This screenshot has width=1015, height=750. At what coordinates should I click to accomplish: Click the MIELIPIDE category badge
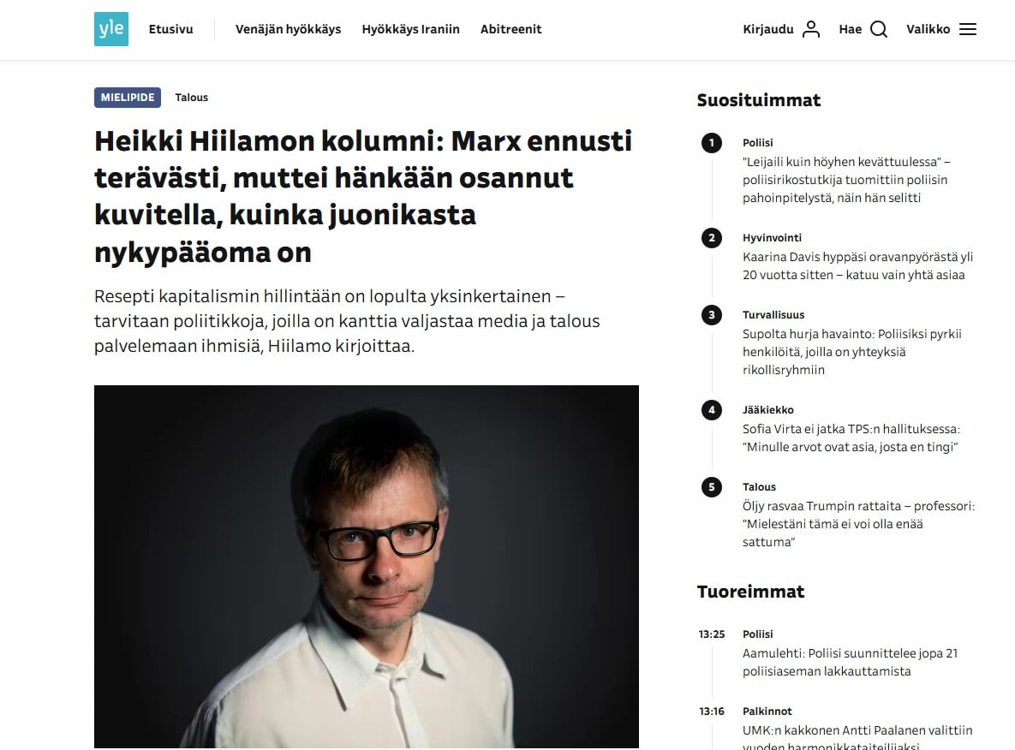point(128,98)
